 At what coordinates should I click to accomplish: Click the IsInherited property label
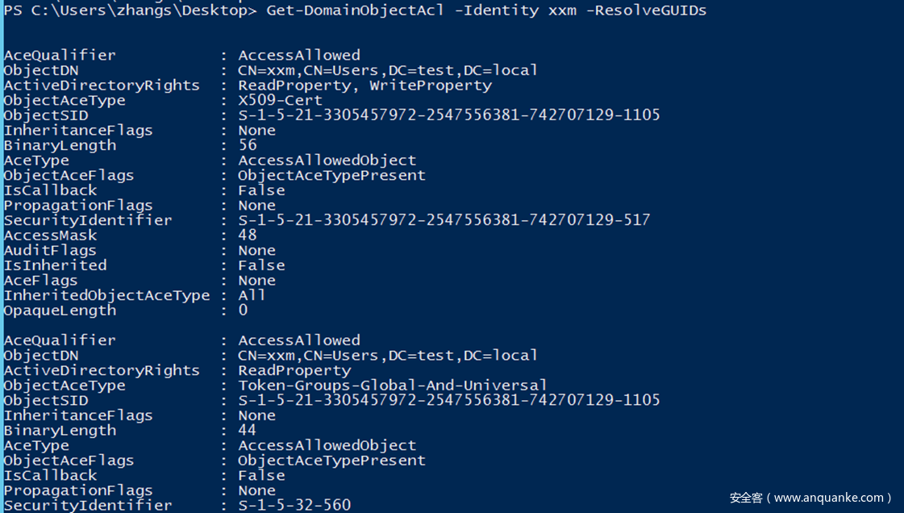(x=55, y=265)
